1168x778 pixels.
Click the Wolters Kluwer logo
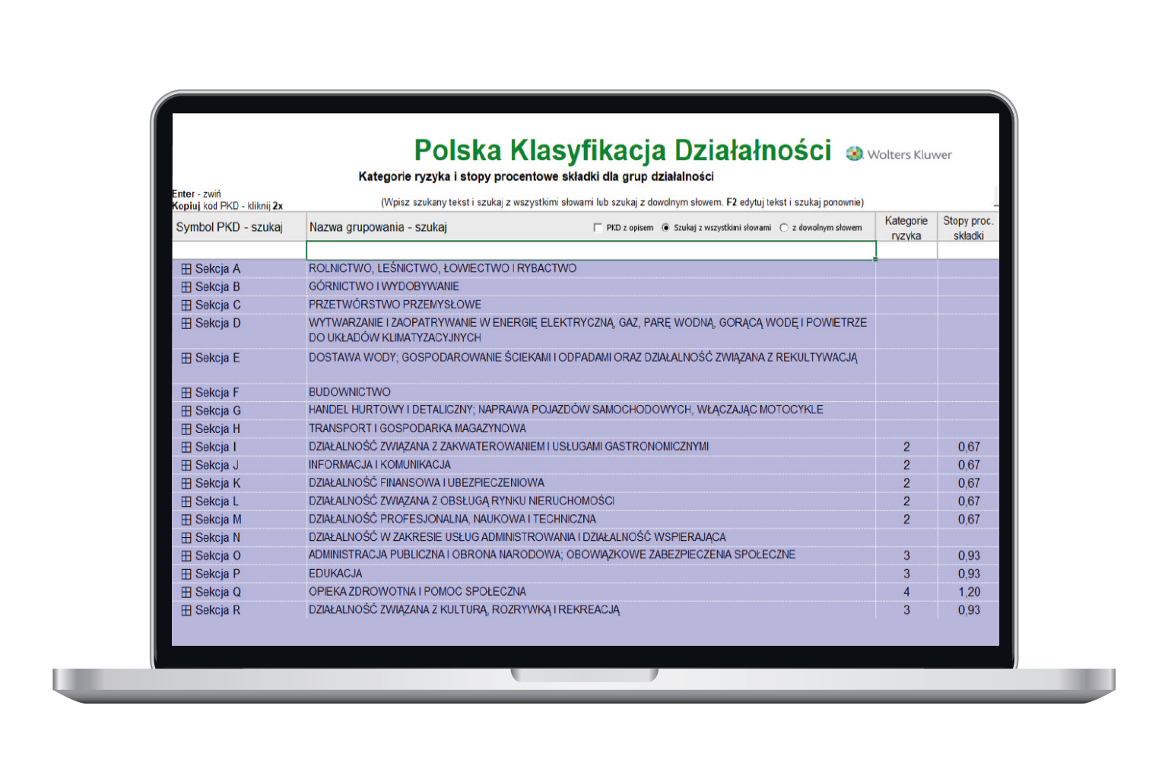tap(899, 154)
